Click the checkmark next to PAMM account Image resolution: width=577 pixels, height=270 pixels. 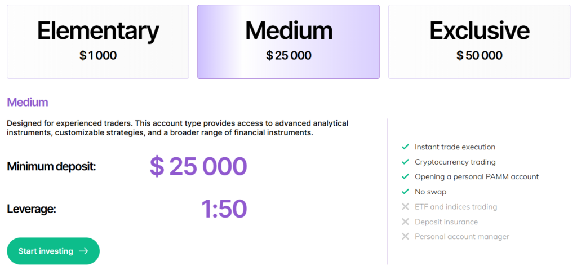click(x=405, y=177)
